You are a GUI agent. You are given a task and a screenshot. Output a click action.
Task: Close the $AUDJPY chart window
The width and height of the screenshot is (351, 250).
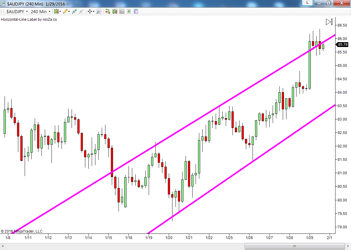click(x=342, y=3)
